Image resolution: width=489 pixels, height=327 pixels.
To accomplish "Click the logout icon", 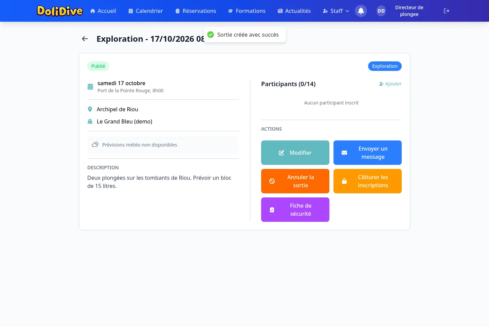I will (x=447, y=11).
